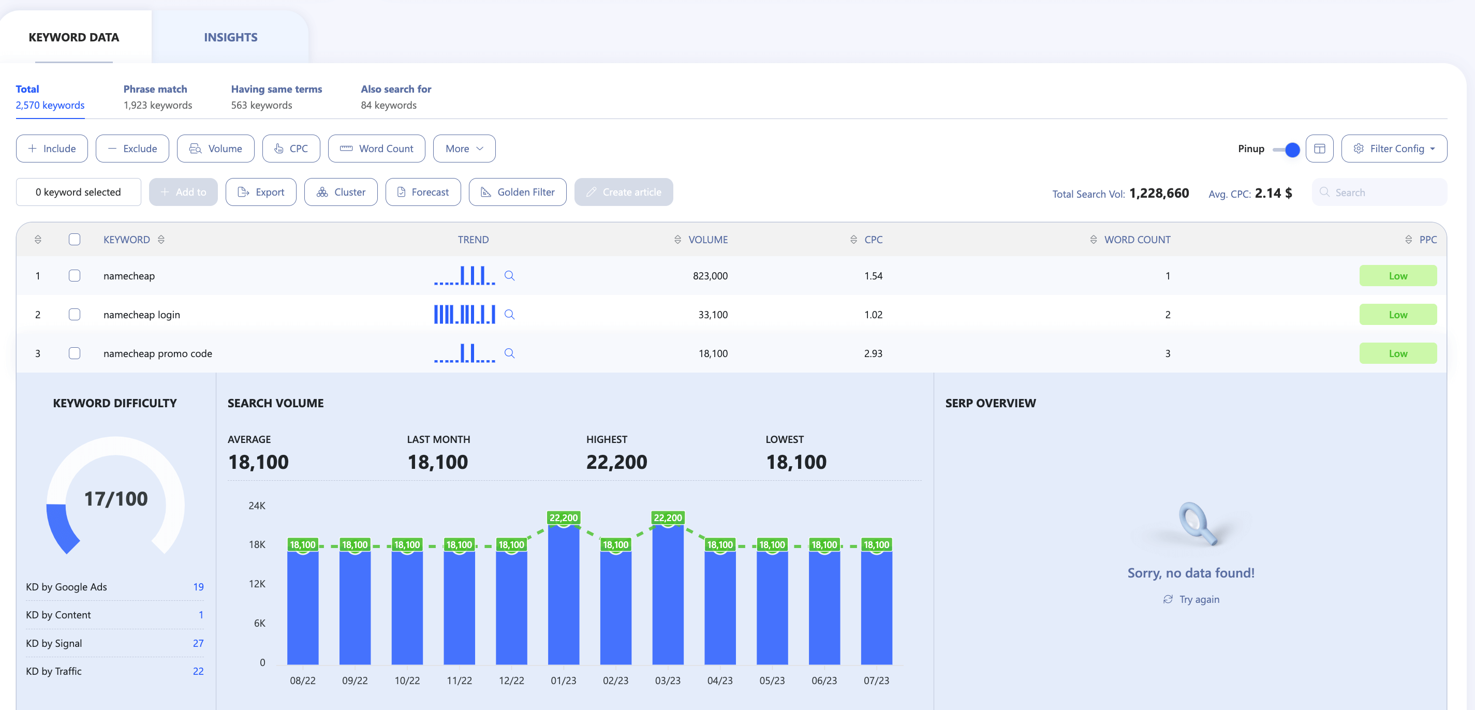Click Low PPC badge for namecheap promo code

[x=1398, y=353]
